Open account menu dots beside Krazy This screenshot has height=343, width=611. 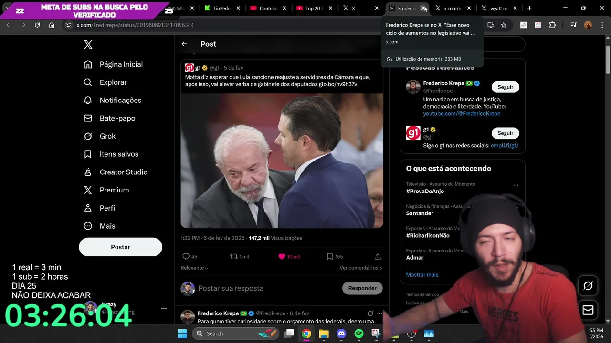(164, 308)
